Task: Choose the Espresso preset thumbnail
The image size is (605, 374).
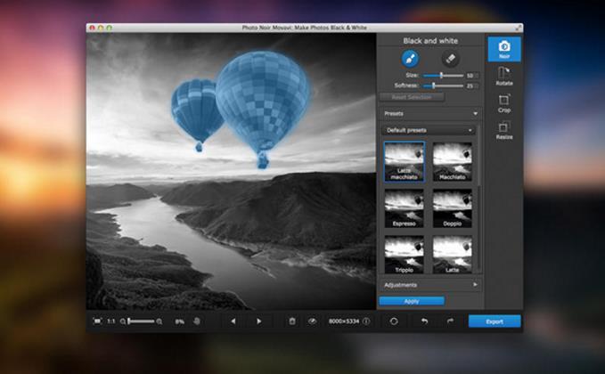Action: (404, 208)
